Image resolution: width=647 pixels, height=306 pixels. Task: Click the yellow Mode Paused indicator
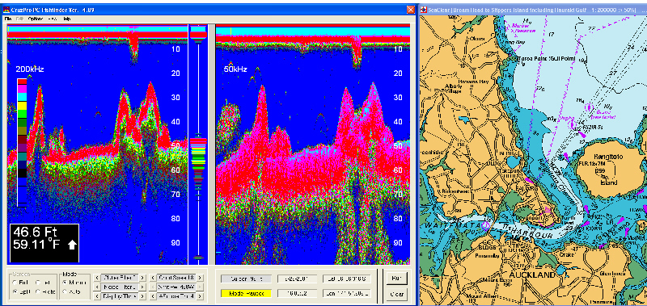coord(246,294)
